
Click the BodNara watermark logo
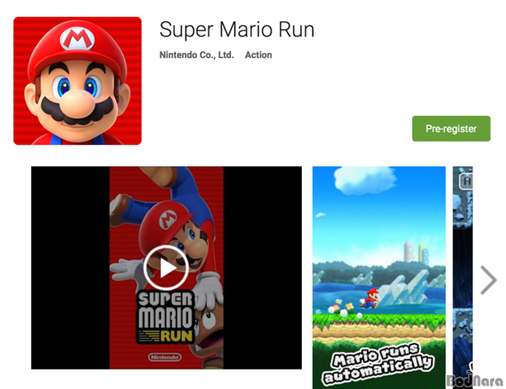[x=475, y=381]
